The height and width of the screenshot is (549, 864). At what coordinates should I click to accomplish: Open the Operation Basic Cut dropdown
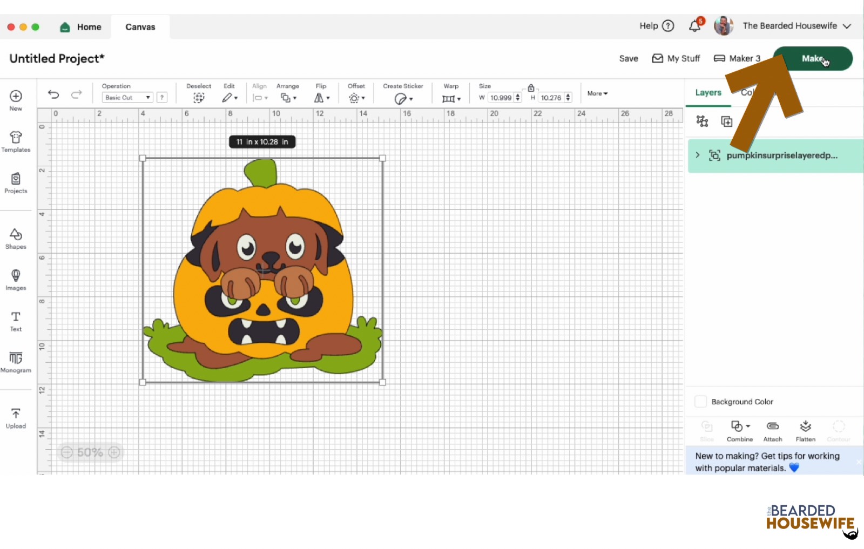pyautogui.click(x=127, y=98)
